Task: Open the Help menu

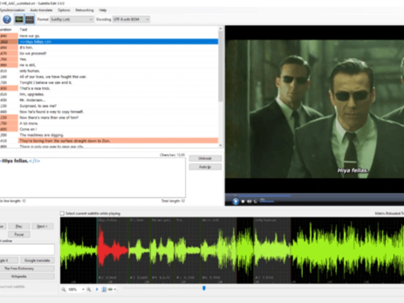Action: (103, 10)
